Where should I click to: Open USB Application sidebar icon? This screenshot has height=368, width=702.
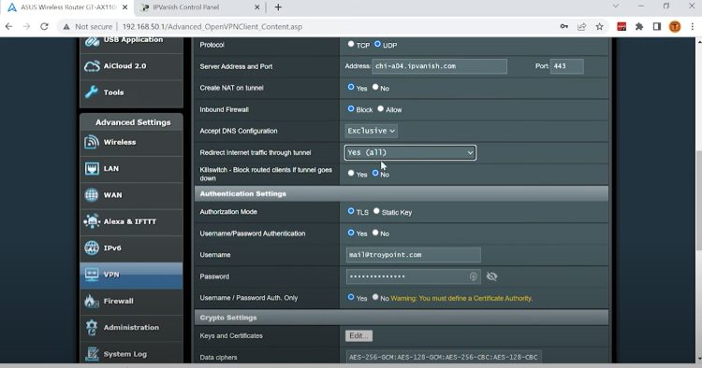92,41
